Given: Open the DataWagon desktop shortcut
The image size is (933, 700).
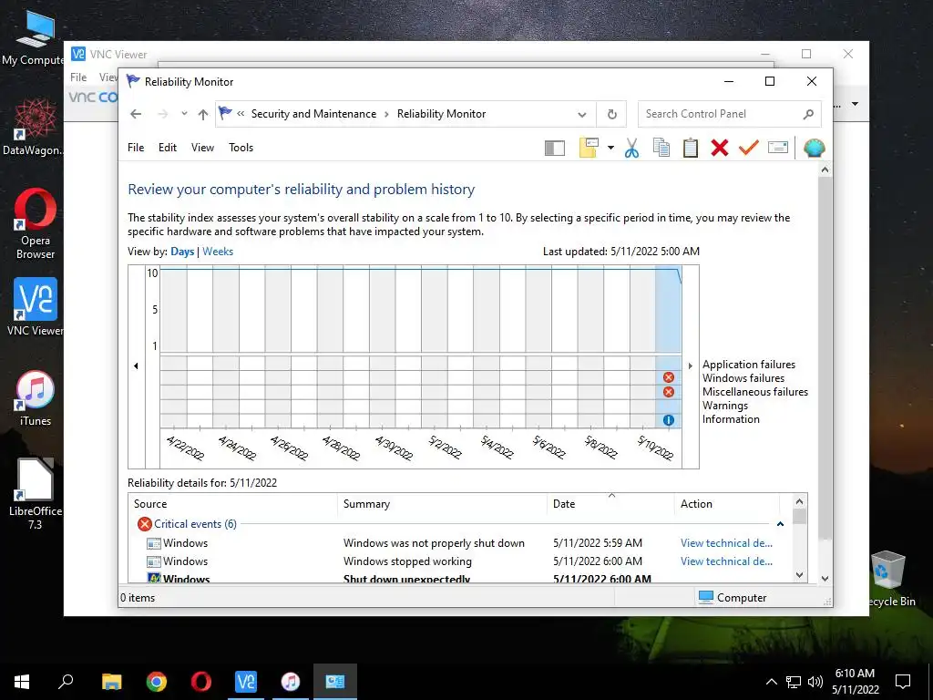Looking at the screenshot, I should 34,126.
